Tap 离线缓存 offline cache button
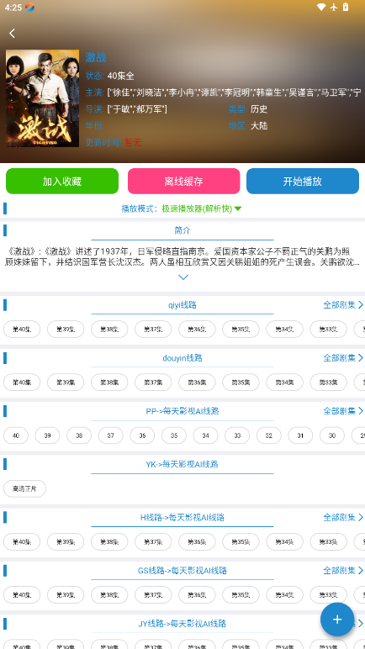Viewport: 365px width, 649px height. point(183,181)
